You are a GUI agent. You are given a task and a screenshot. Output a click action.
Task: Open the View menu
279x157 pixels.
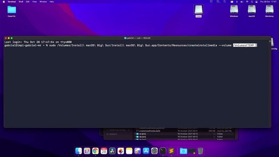34,2
